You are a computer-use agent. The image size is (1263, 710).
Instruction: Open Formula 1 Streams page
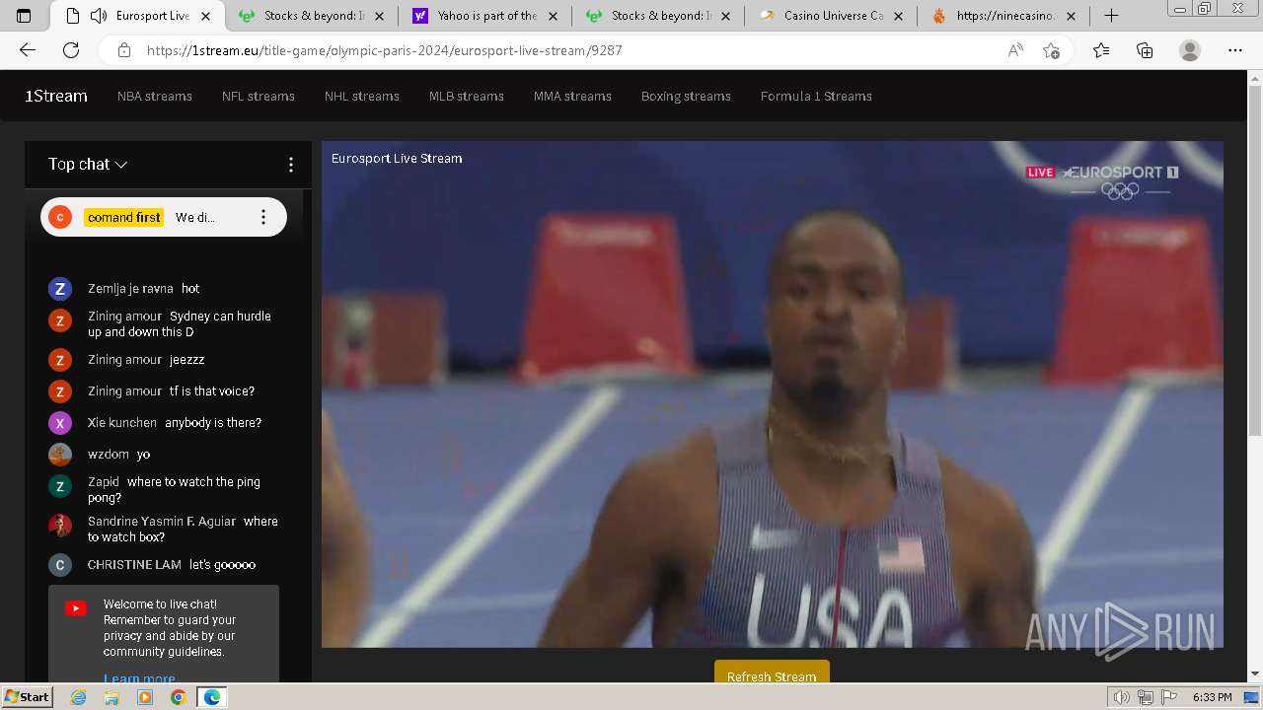(816, 96)
